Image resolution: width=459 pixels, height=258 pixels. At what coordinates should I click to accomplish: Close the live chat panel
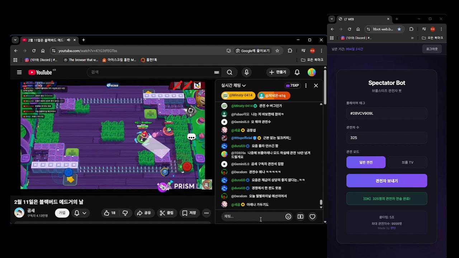316,86
